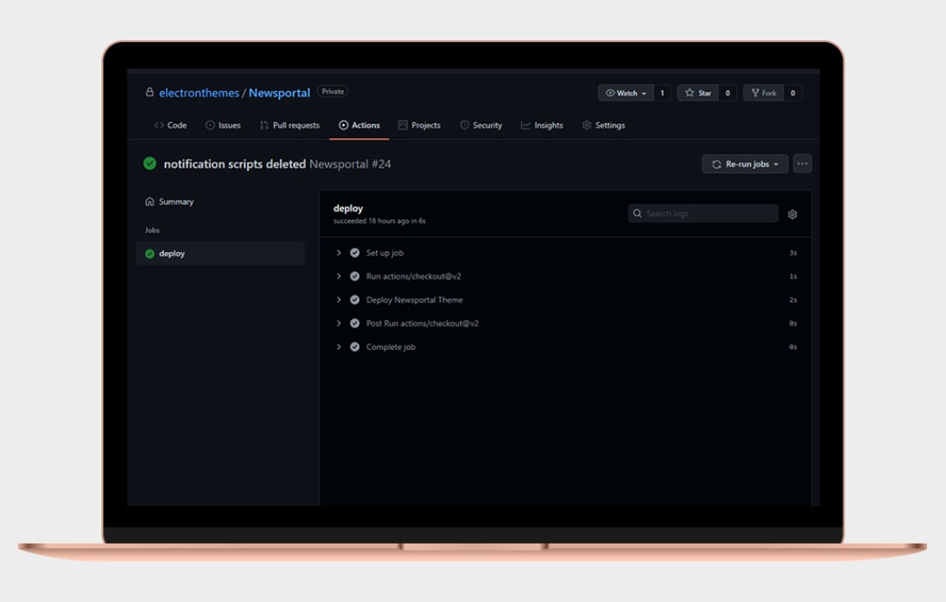Click green success check beside workflow title
Image resolution: width=946 pixels, height=602 pixels.
[x=150, y=163]
